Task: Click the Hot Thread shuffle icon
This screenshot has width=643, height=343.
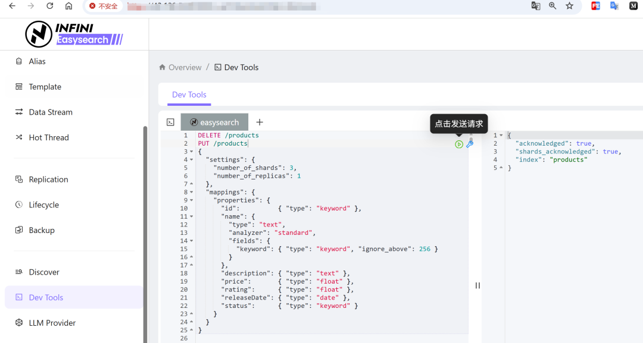Action: 19,137
